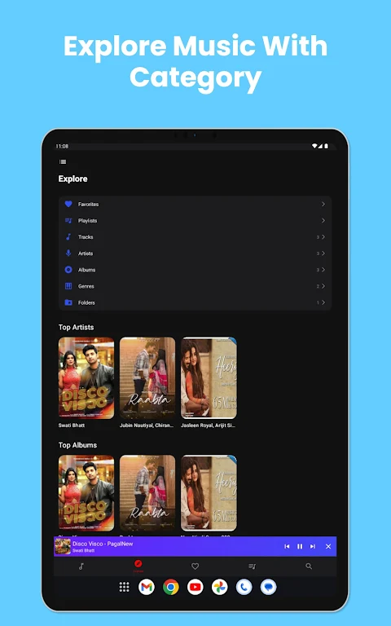
Task: Click the blue heart Favorites icon
Action: [68, 204]
